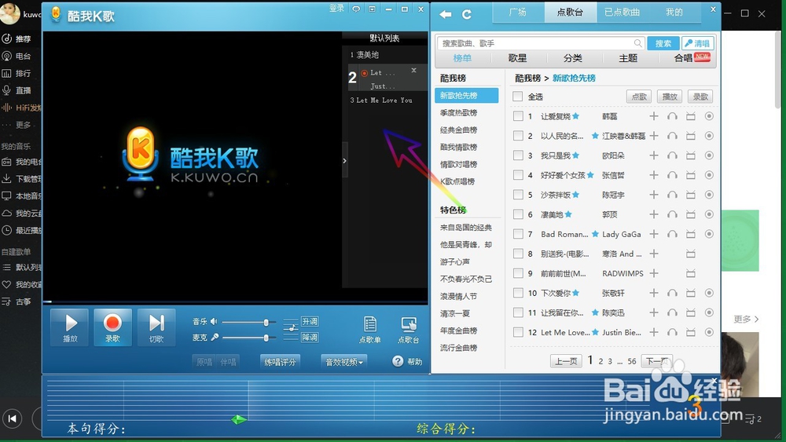Image resolution: width=786 pixels, height=442 pixels.
Task: Start recording with the 录歌 button
Action: (x=112, y=327)
